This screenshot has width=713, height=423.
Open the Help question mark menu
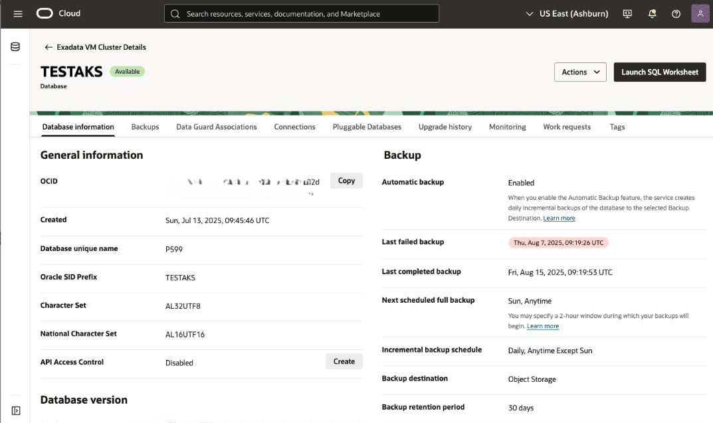tap(676, 13)
